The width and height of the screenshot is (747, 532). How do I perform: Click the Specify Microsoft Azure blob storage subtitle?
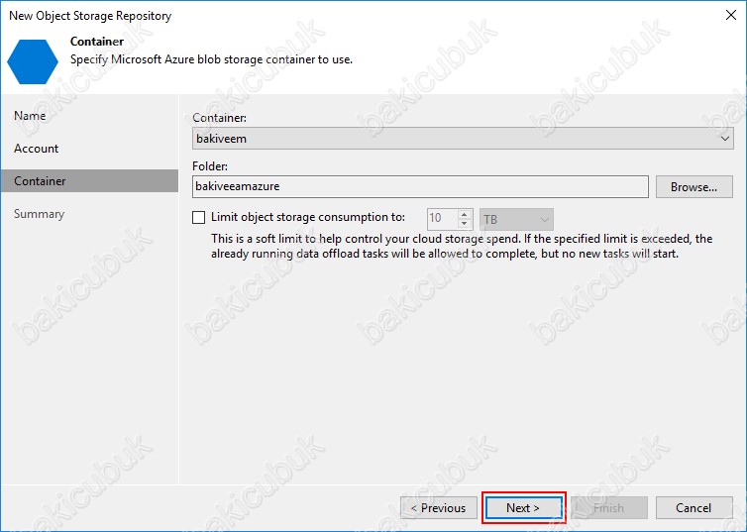click(212, 59)
